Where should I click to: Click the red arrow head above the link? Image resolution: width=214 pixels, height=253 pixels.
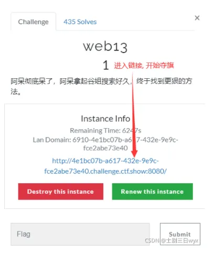click(134, 153)
